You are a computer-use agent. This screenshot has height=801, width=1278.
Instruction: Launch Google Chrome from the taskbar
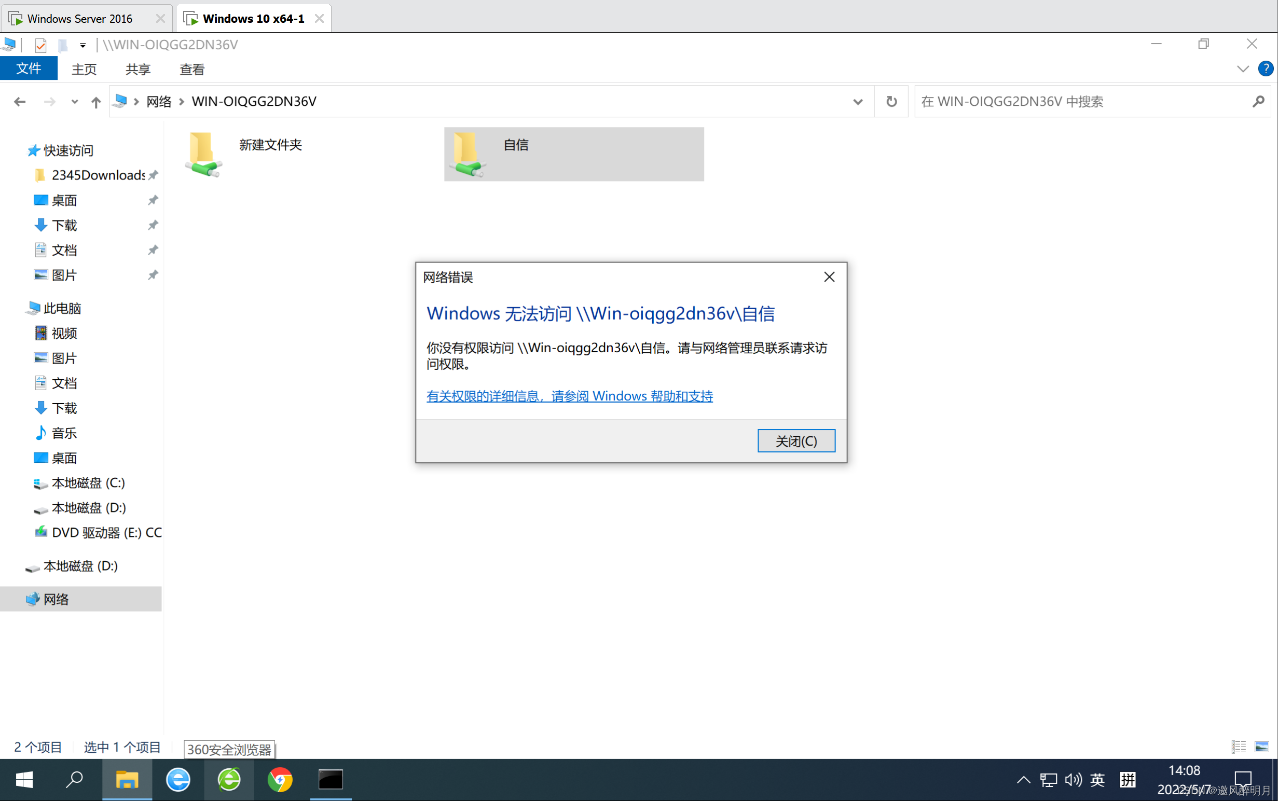[x=280, y=779]
